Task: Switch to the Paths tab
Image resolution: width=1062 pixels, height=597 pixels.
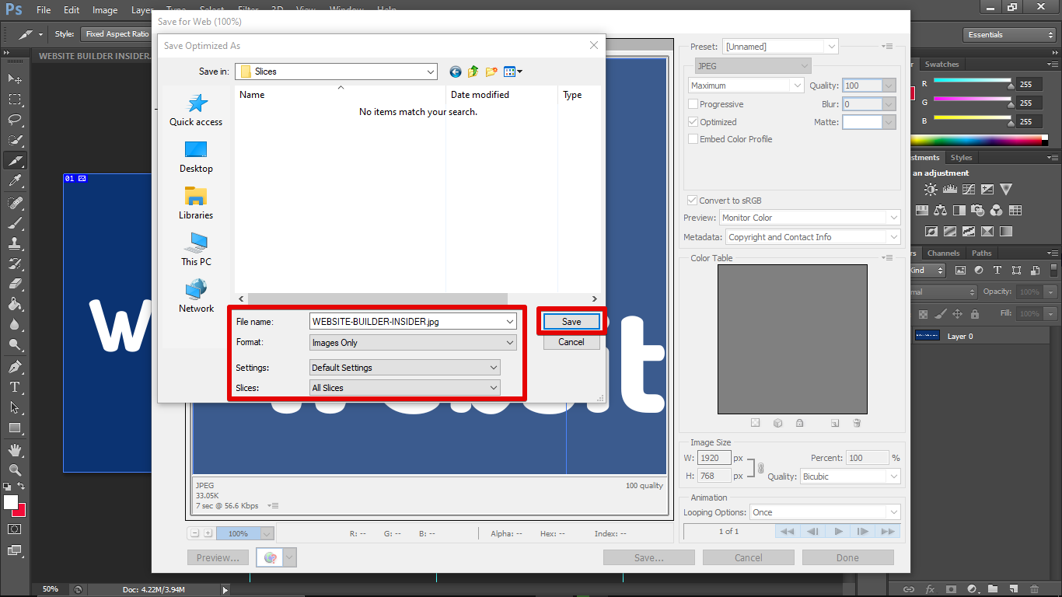Action: pos(982,253)
